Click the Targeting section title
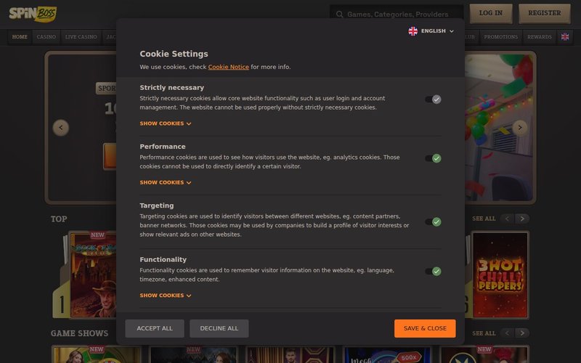Image resolution: width=581 pixels, height=363 pixels. [157, 205]
